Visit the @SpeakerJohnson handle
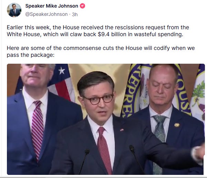Viewport: 207px width, 178px height. (x=46, y=14)
